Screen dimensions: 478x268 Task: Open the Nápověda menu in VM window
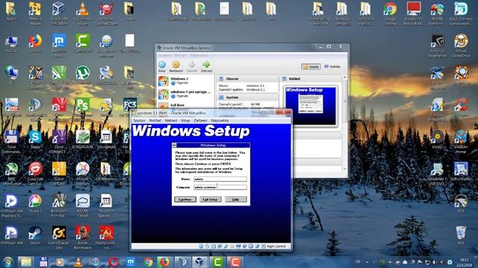click(x=220, y=121)
